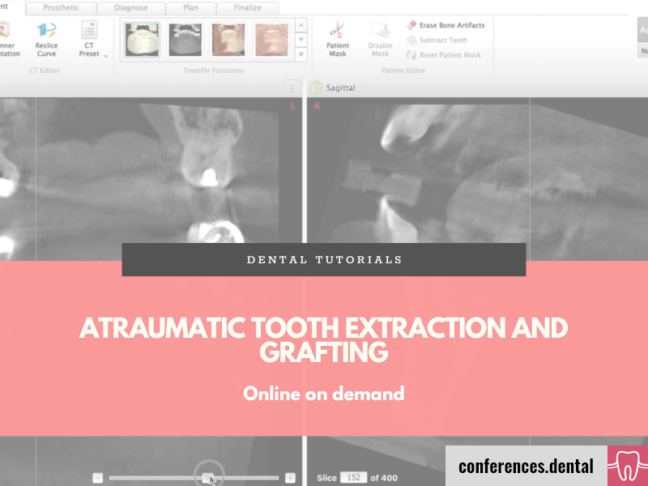Switch to the Plan tab

(x=190, y=7)
